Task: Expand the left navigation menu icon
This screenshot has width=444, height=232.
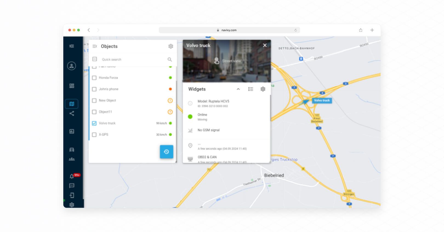Action: pos(72,46)
